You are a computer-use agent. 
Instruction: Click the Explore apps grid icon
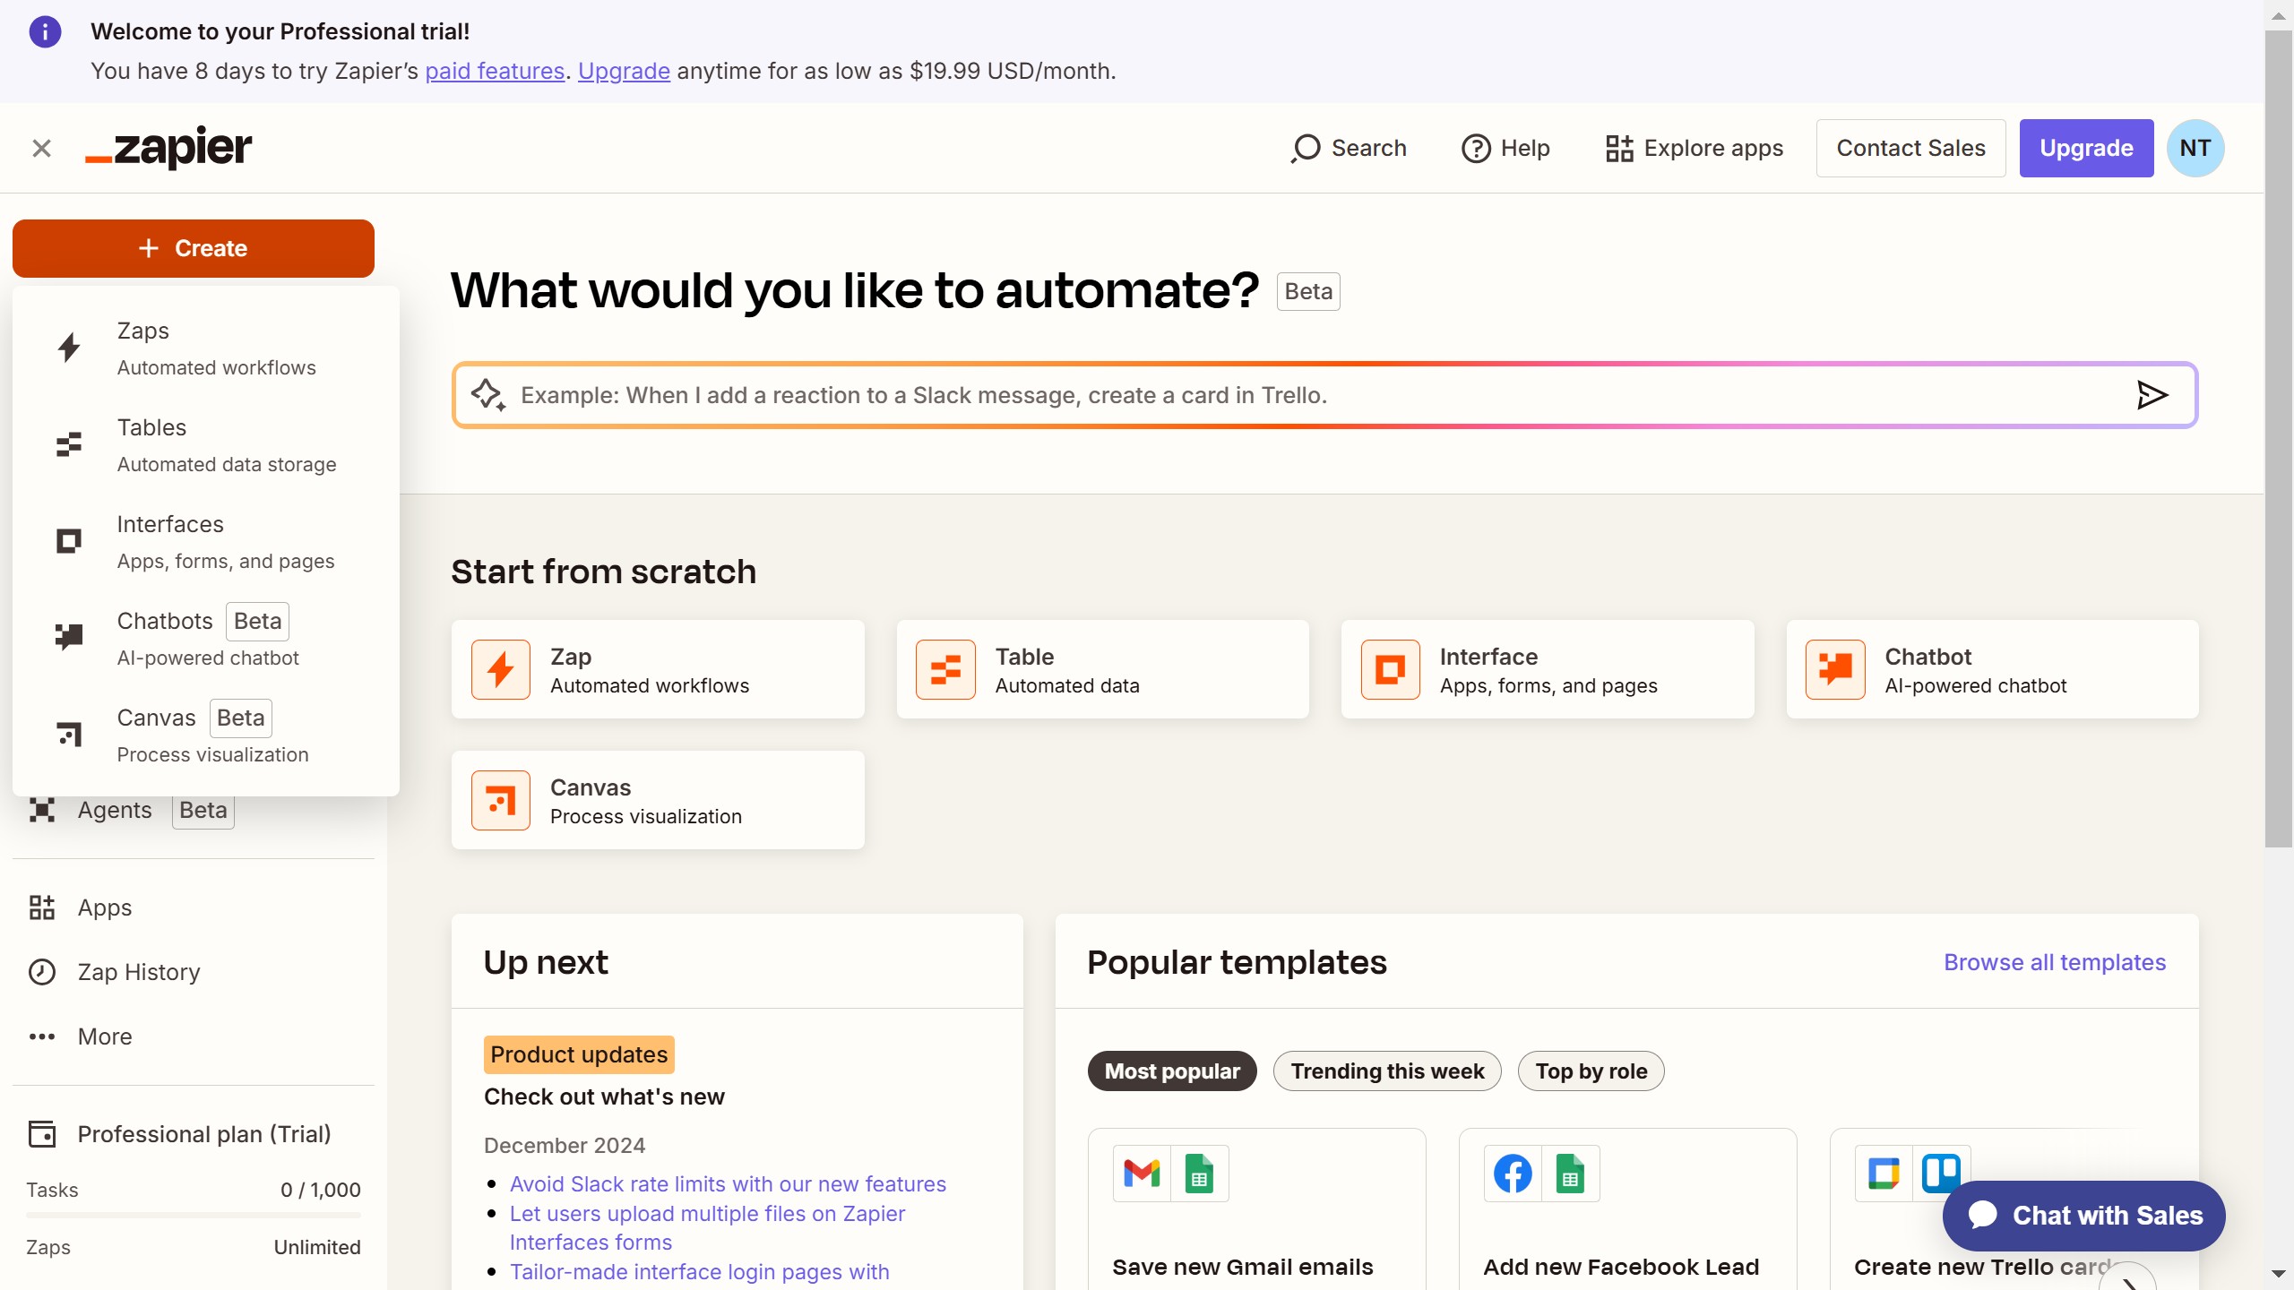(x=1619, y=148)
